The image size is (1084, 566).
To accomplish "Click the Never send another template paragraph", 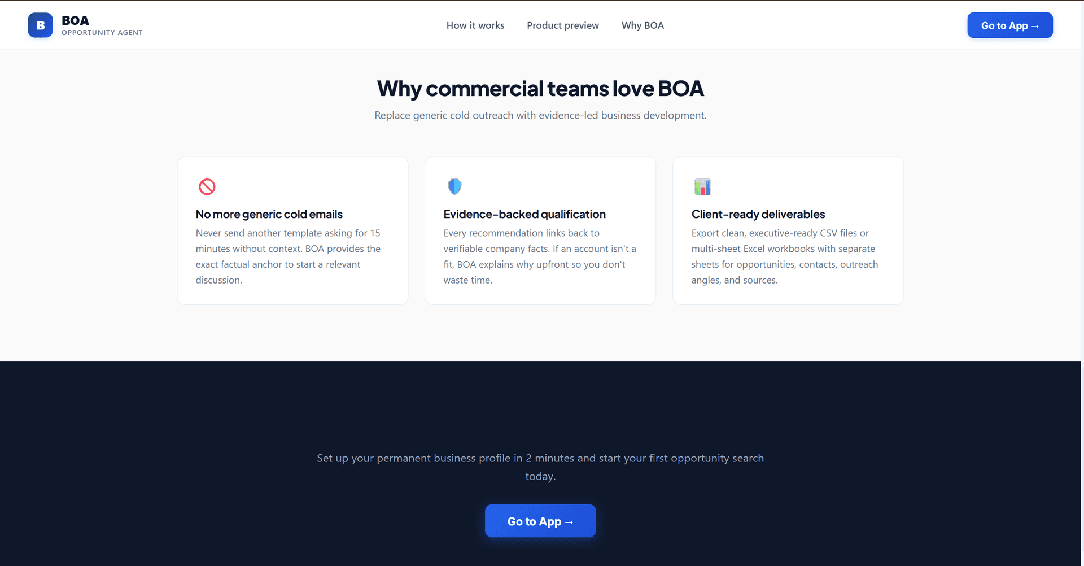I will 289,256.
